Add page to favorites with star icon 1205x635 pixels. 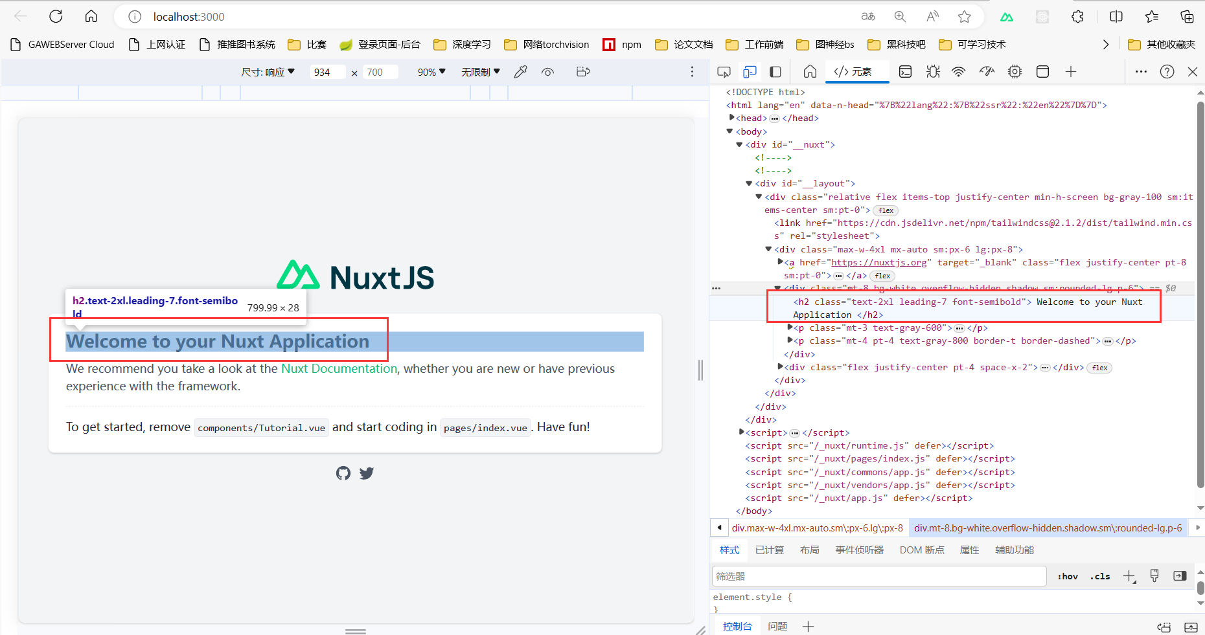965,17
